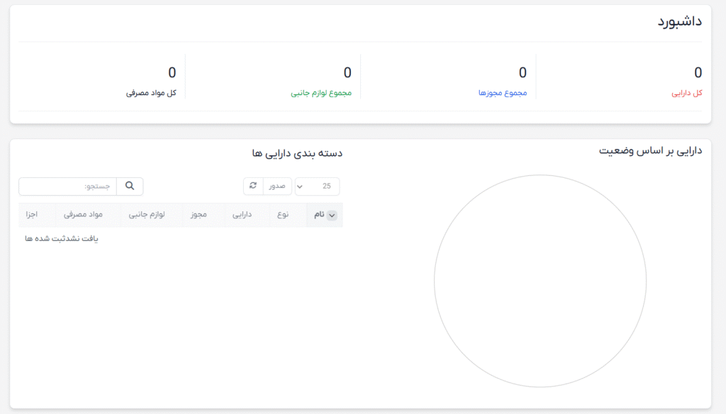726x414 pixels.
Task: Open the کل دارایی total assets link
Action: click(686, 93)
